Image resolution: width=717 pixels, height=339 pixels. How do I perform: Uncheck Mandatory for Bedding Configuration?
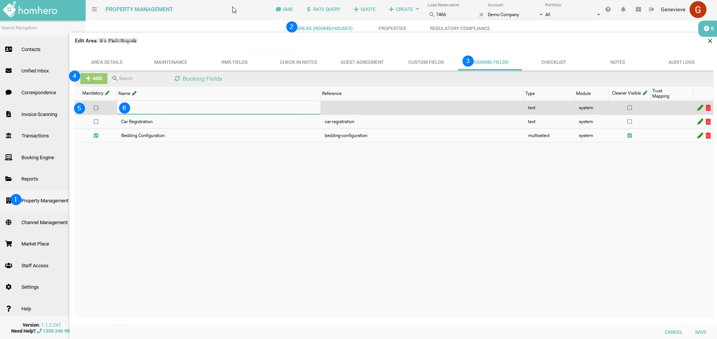coord(96,136)
